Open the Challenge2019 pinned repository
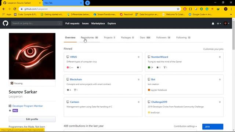 (x=159, y=102)
